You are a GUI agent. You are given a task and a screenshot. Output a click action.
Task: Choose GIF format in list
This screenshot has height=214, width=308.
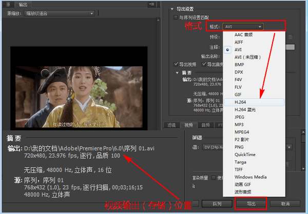(x=254, y=94)
